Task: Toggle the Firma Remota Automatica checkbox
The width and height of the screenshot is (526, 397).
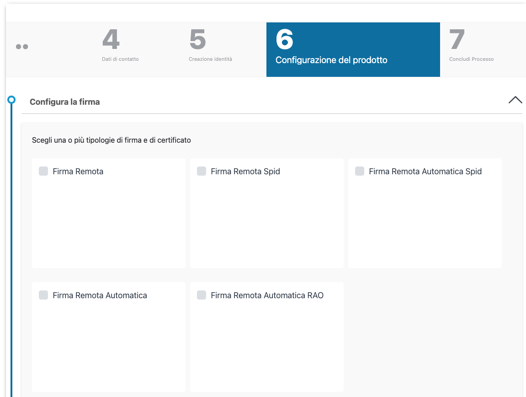Action: 43,295
